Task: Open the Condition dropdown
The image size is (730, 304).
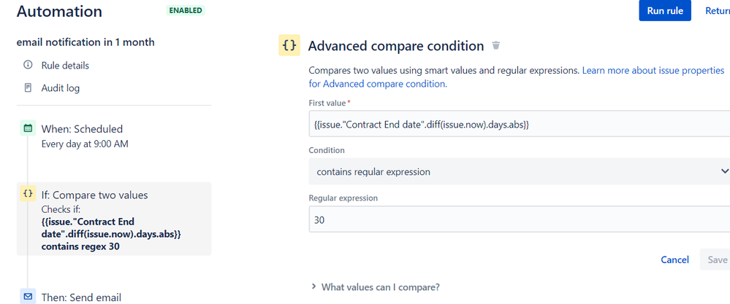Action: [519, 172]
